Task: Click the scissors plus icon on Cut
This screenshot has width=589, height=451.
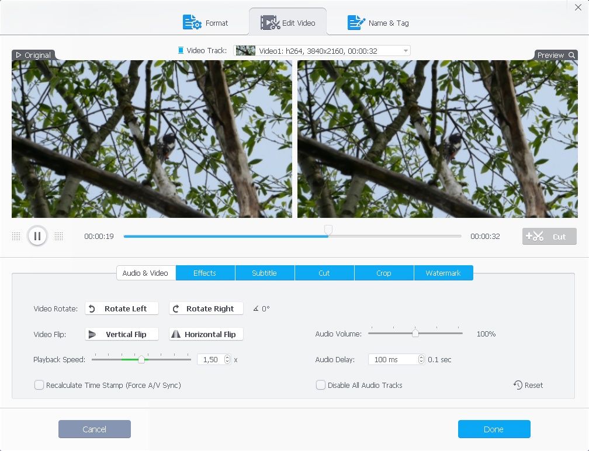Action: [535, 236]
